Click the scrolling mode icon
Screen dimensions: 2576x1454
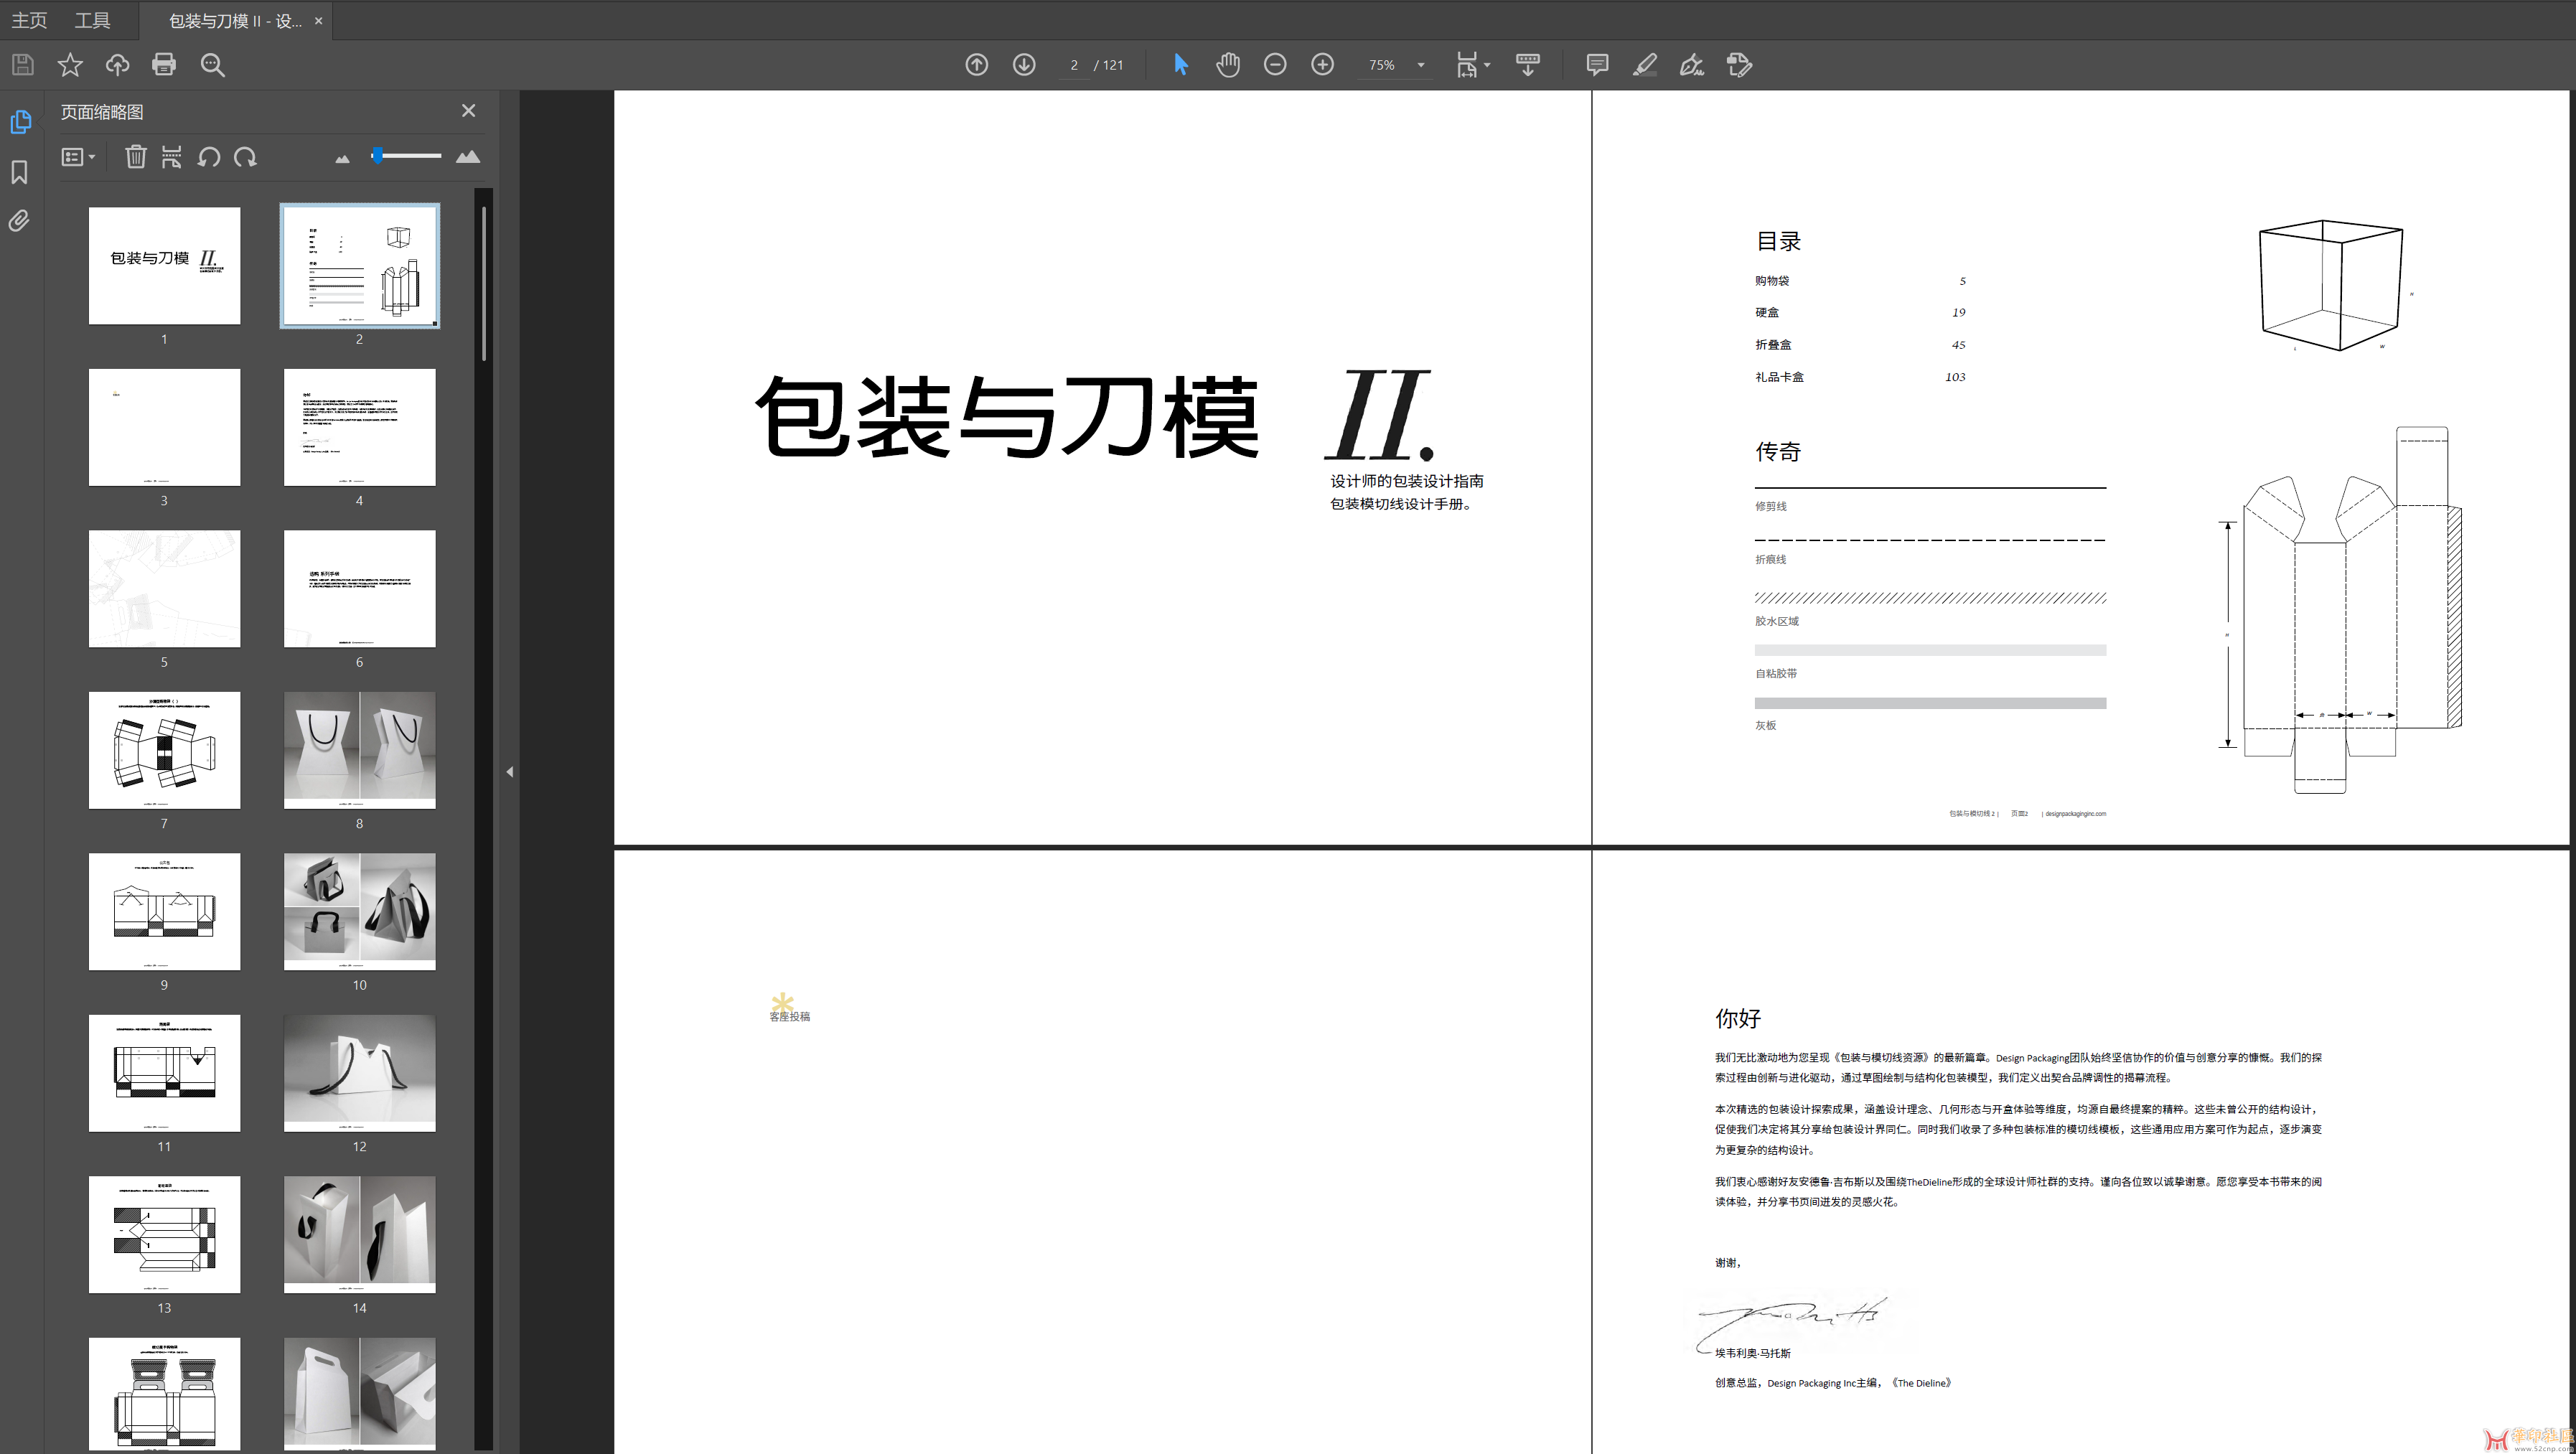pyautogui.click(x=1528, y=65)
